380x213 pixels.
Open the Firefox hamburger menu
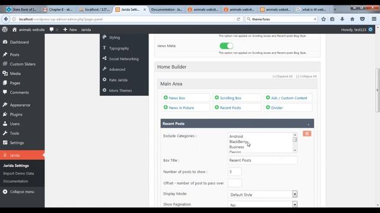coord(374,19)
